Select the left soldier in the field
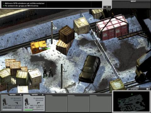This screenshot has height=113, width=151. [45, 72]
